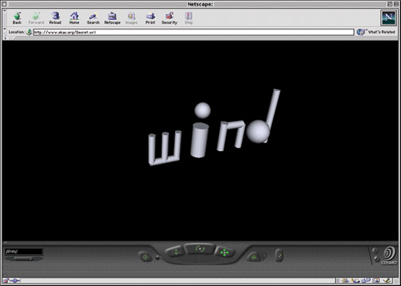Go to Home via the house icon

click(x=74, y=18)
